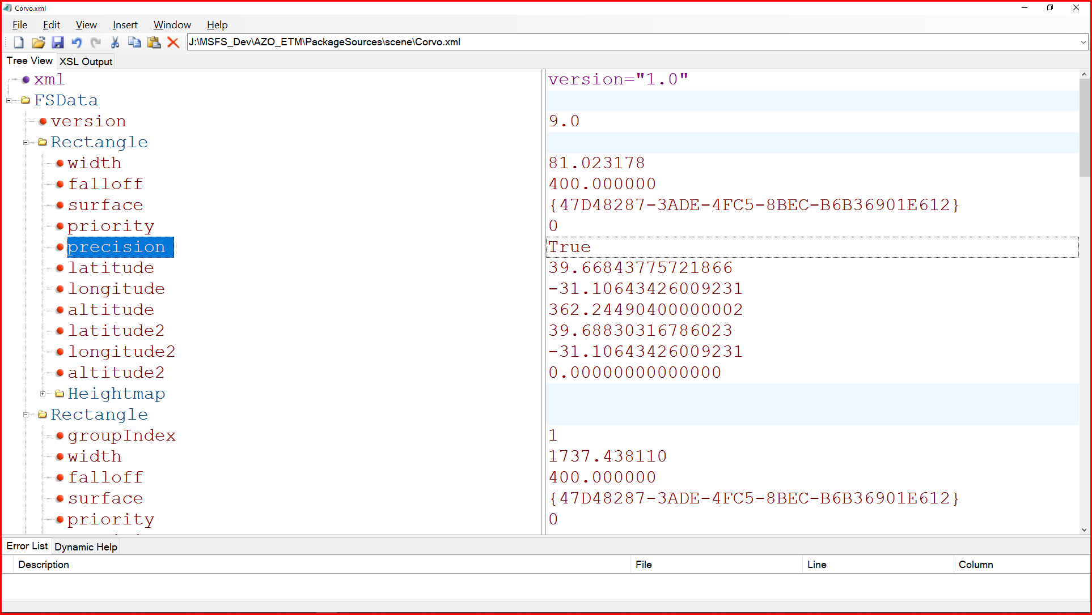This screenshot has height=615, width=1092.
Task: Collapse the FSData root node
Action: click(9, 101)
